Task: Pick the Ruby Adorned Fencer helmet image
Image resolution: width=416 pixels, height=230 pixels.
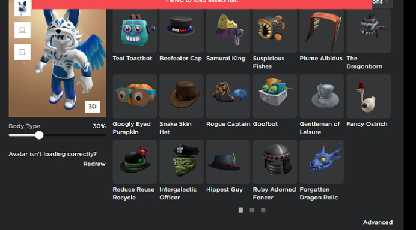Action: [275, 162]
